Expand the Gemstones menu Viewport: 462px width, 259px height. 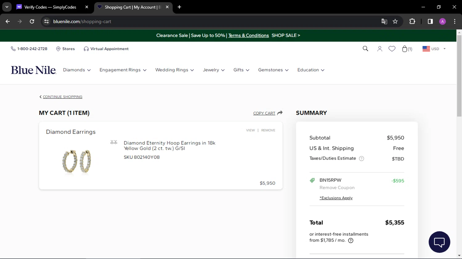274,70
